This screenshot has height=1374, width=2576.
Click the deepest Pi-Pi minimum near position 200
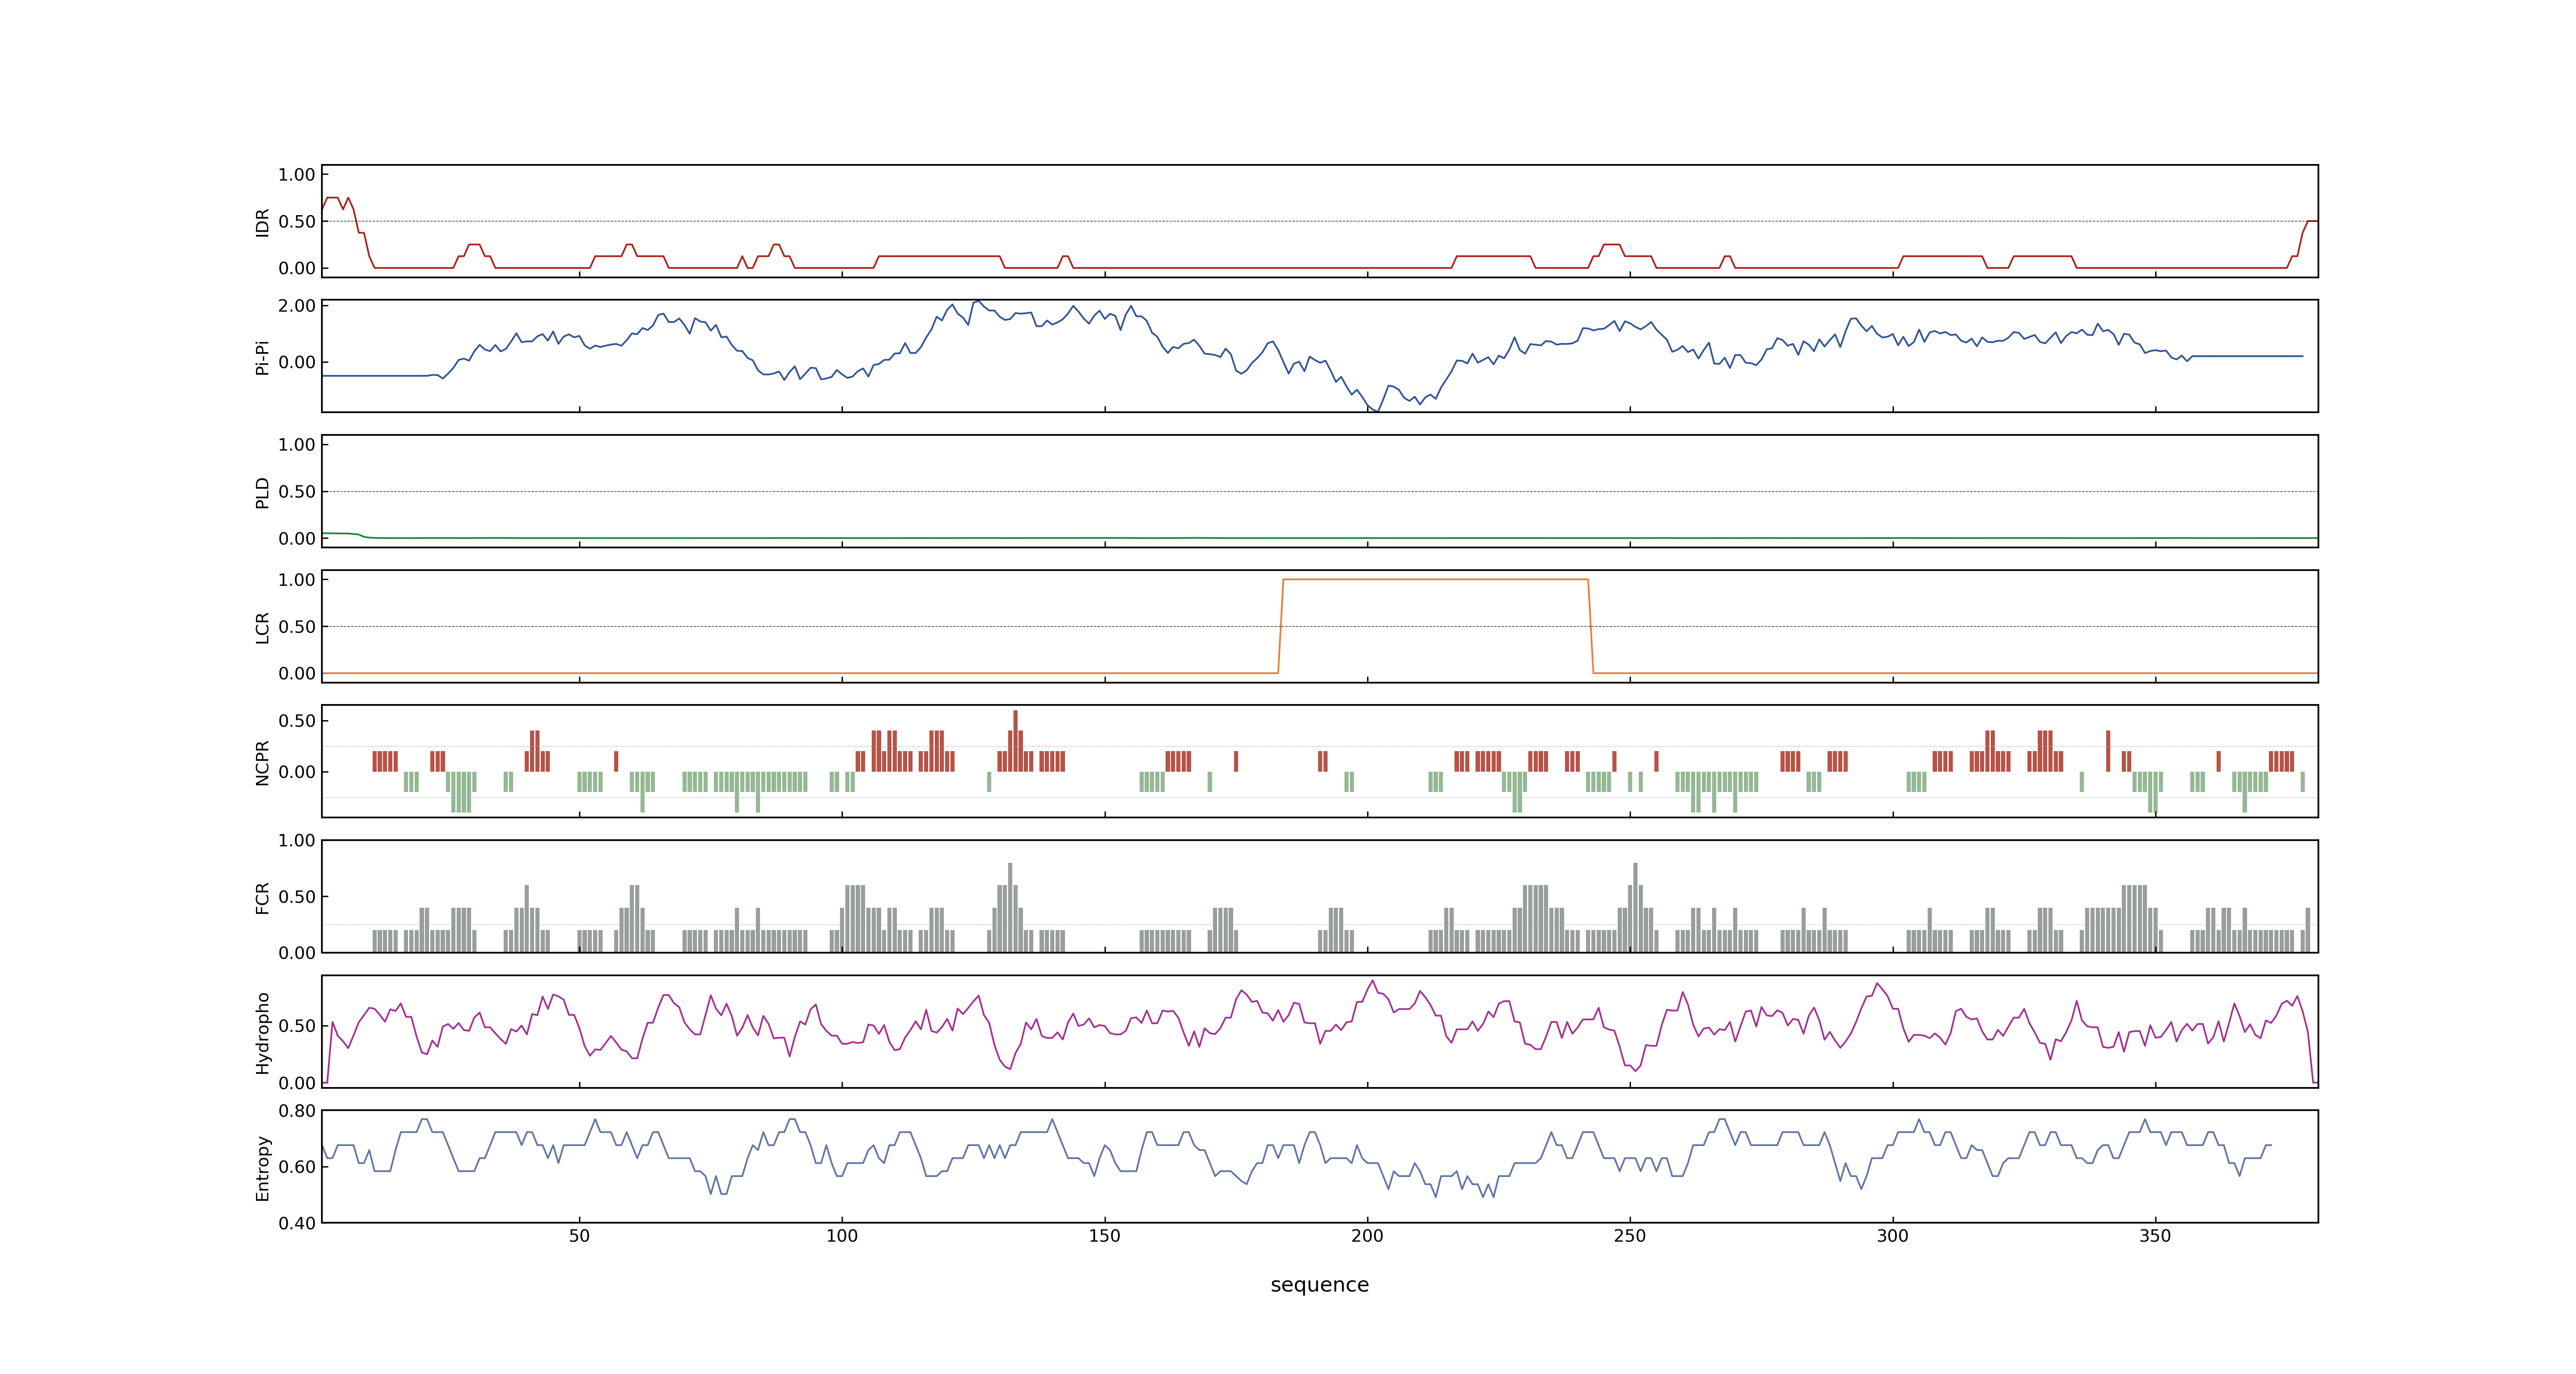1377,410
